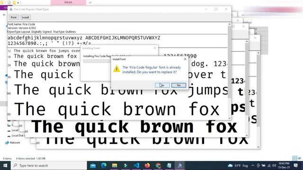Viewport: 303px width, 170px height.
Task: Open Visual Studio Code from taskbar
Action: [x=136, y=166]
